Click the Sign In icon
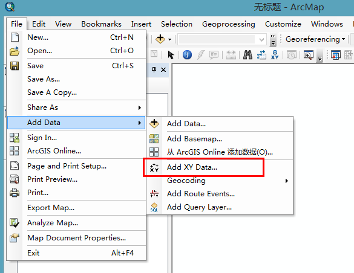Screen dimensions: 354x273 point(15,138)
